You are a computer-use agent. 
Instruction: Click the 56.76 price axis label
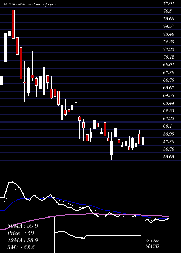pos(169,149)
